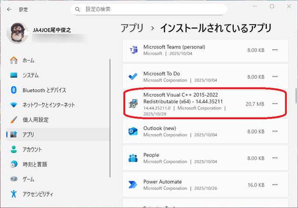Viewport: 298px width, 208px height.
Task: Click the search magnifier icon
Action: tap(78, 9)
